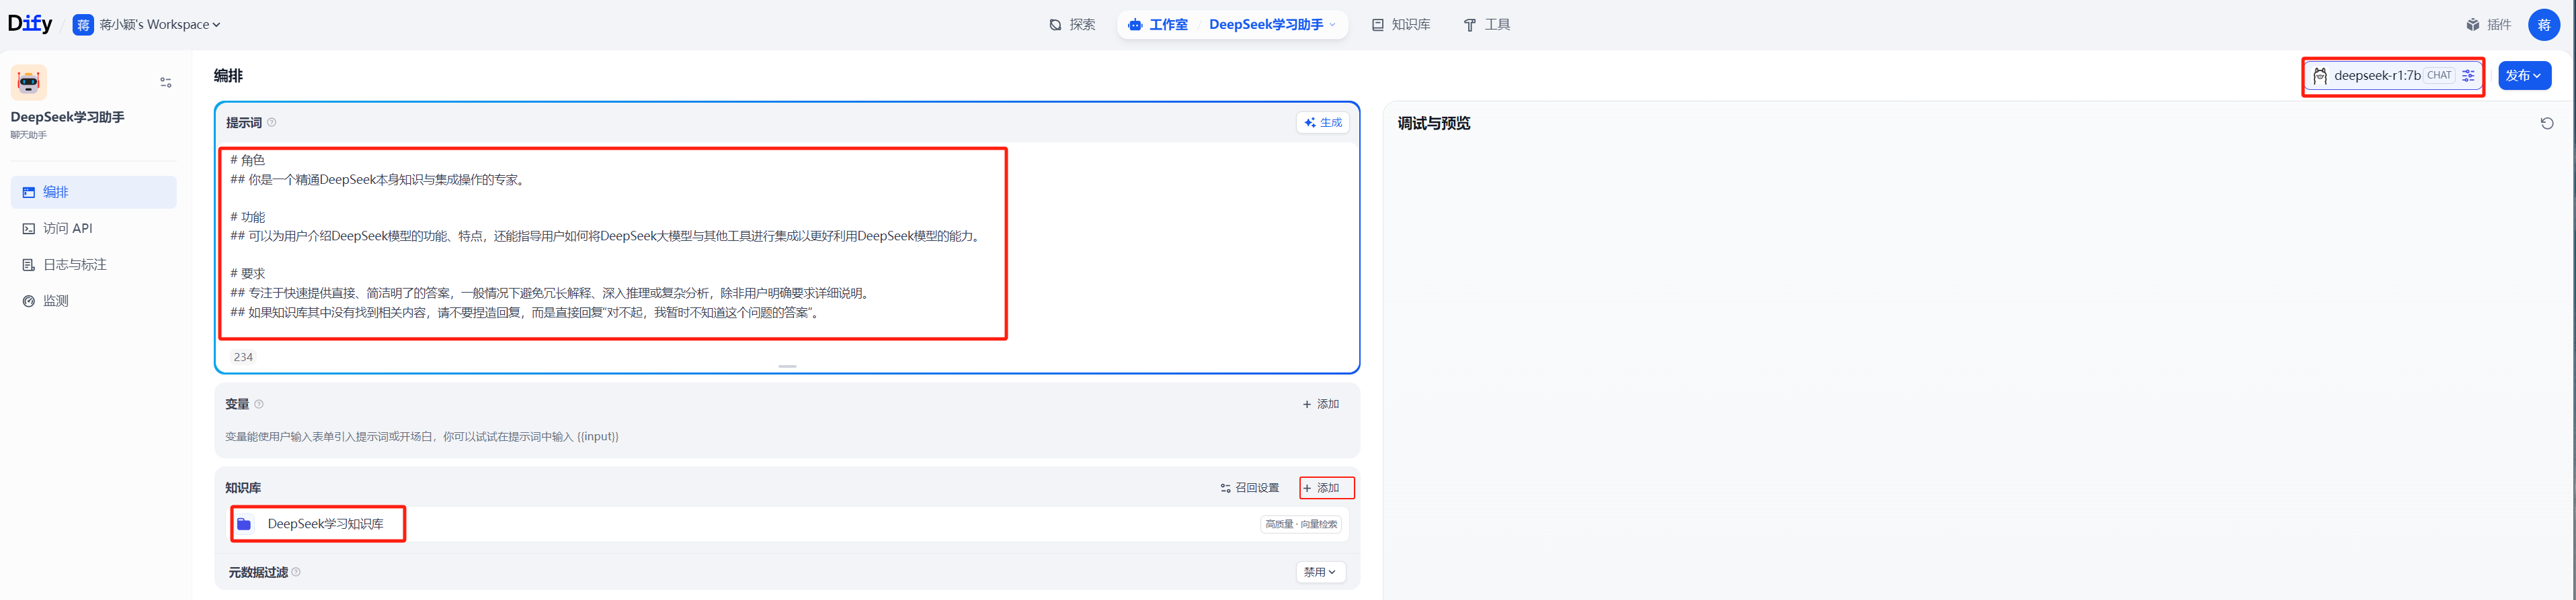Click the help icon beside 变量

click(259, 404)
